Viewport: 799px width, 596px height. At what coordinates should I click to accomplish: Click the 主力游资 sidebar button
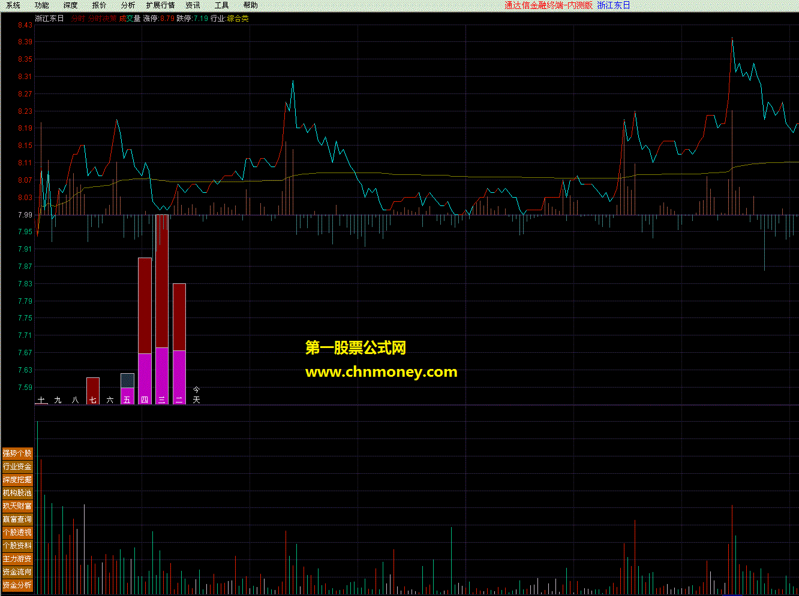[x=17, y=559]
